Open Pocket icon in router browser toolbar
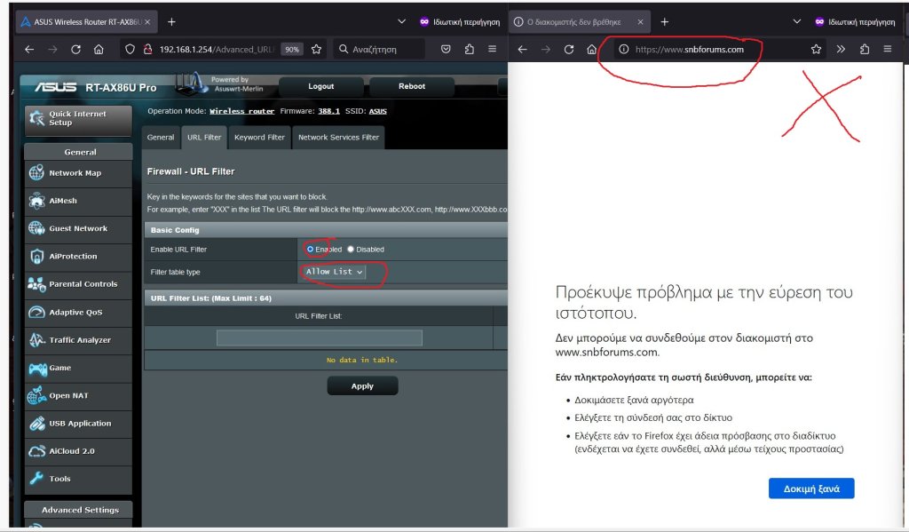Image resolution: width=909 pixels, height=532 pixels. tap(446, 50)
